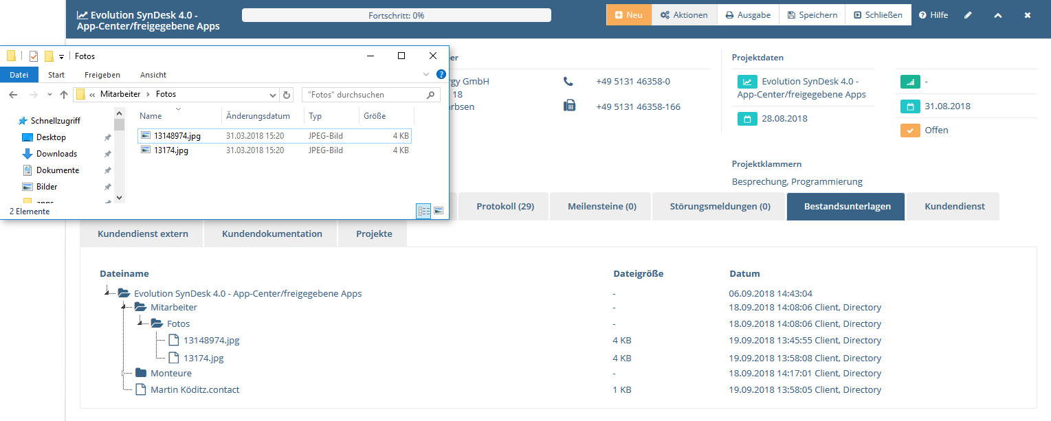Click the Speichern button
Viewport: 1051px width, 421px height.
coord(812,15)
